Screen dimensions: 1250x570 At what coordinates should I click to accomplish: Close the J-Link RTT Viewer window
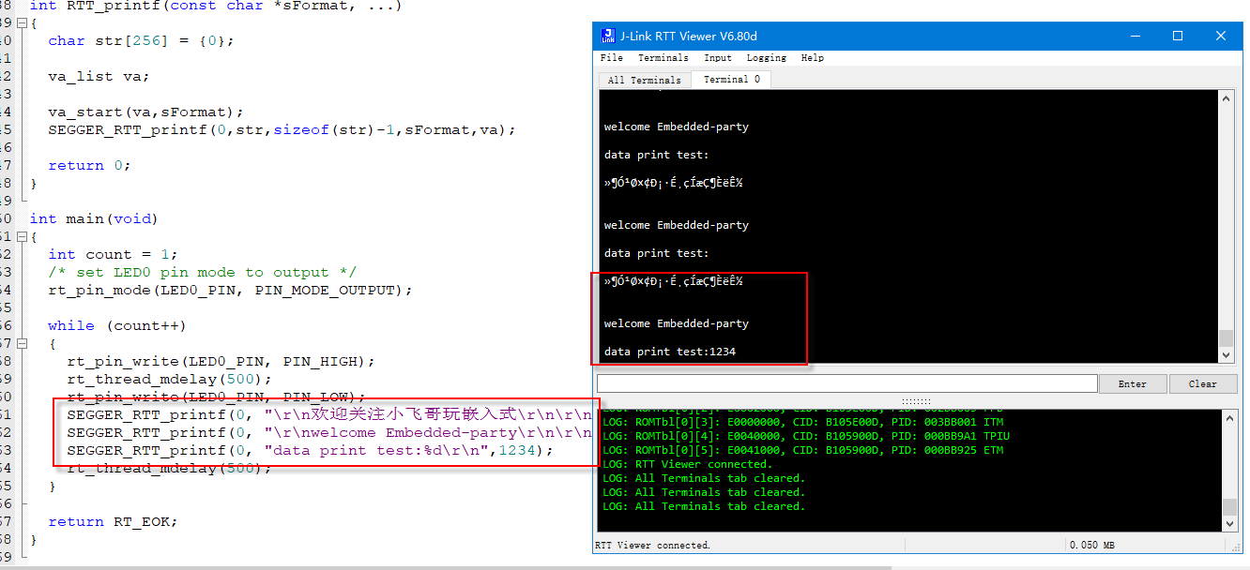coord(1221,37)
